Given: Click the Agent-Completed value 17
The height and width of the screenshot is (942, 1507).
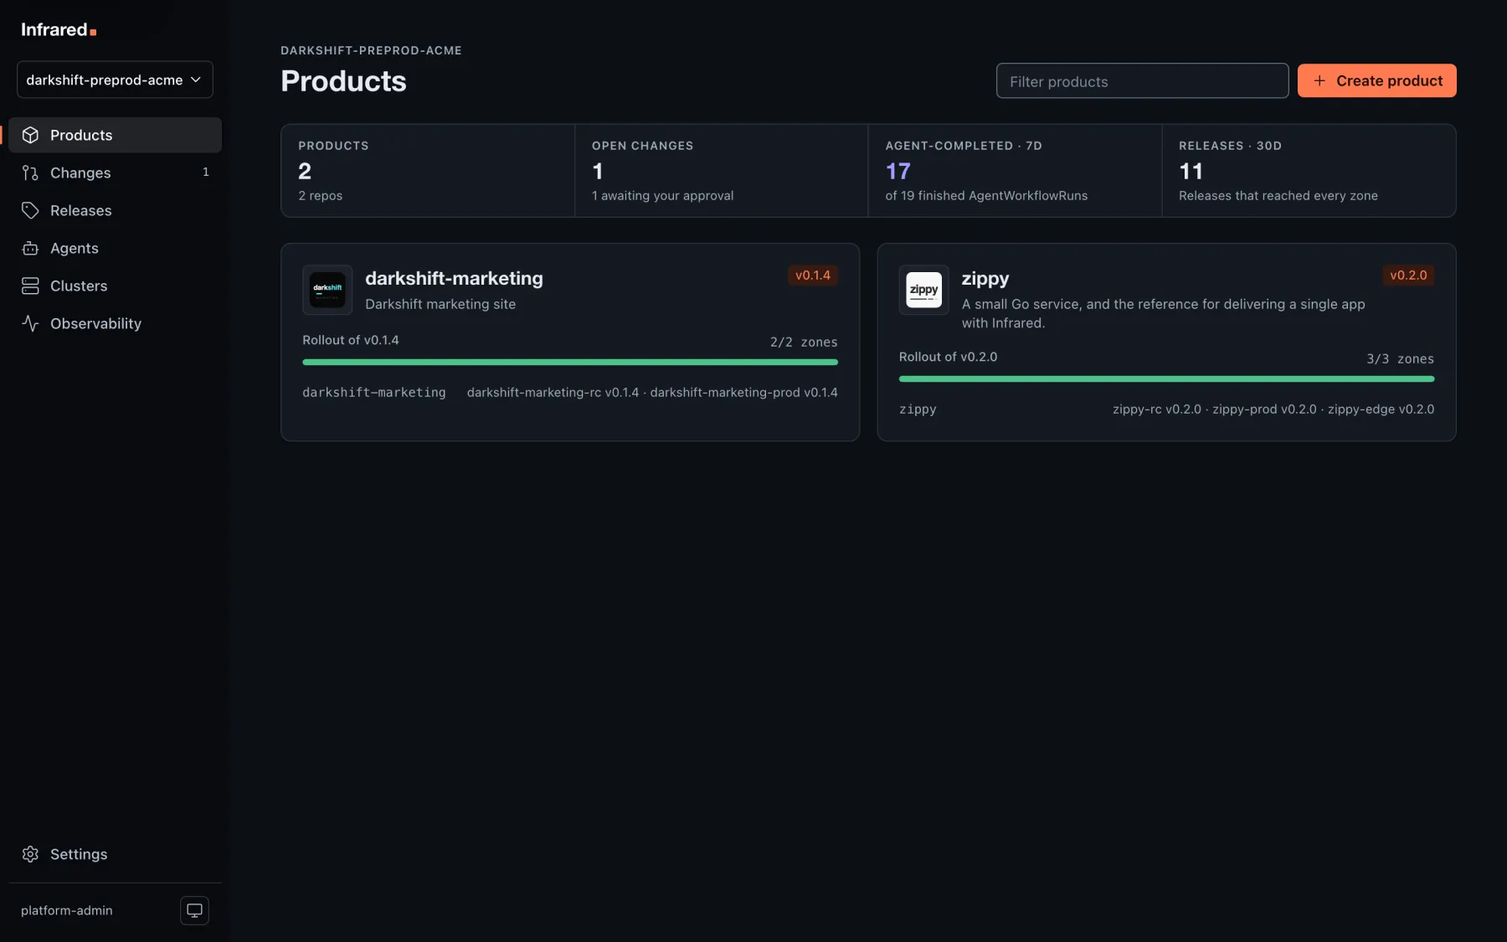Looking at the screenshot, I should point(898,171).
